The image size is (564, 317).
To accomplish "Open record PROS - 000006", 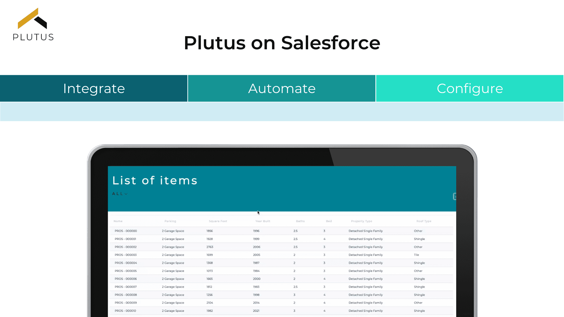I will pyautogui.click(x=126, y=279).
